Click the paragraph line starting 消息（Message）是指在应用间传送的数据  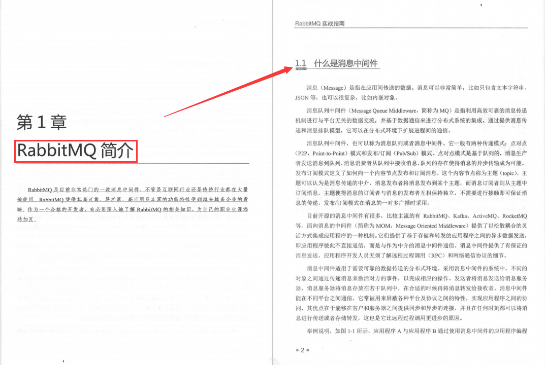(416, 87)
